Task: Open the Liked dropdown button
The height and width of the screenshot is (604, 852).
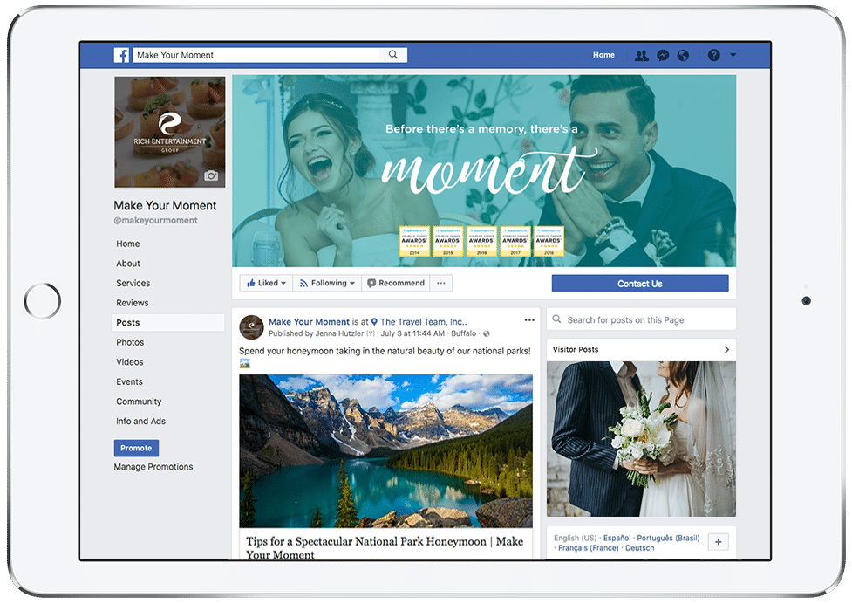Action: pyautogui.click(x=266, y=284)
